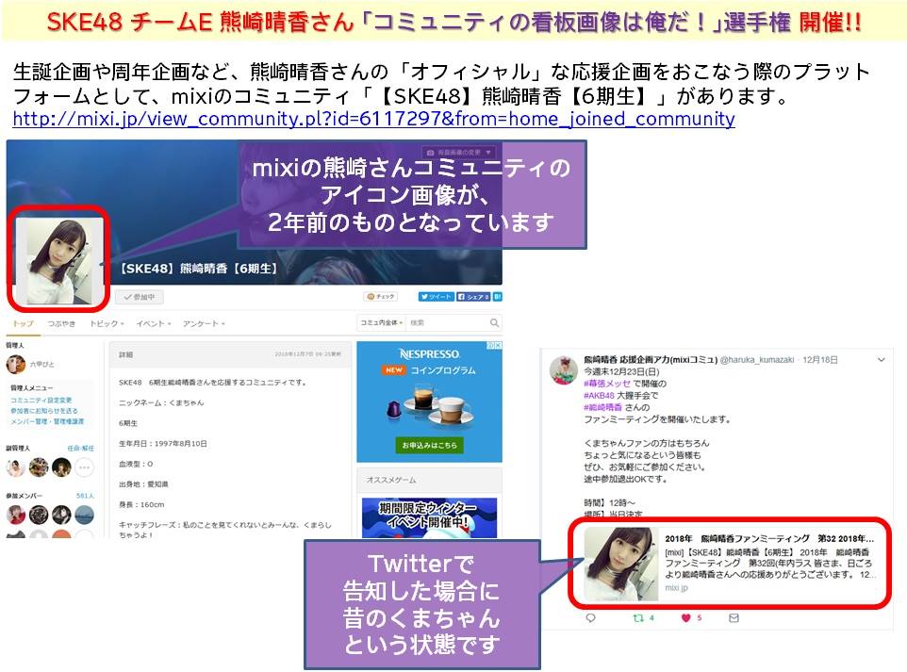Switch to the つぶやき tab
907x672 pixels.
click(61, 324)
